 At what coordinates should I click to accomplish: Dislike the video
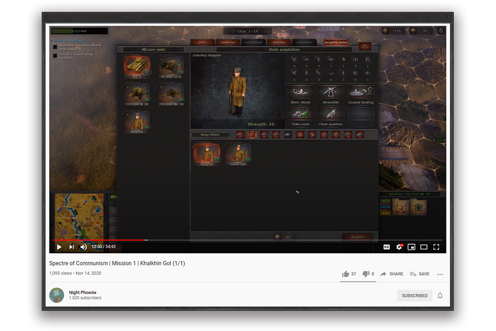coord(368,274)
